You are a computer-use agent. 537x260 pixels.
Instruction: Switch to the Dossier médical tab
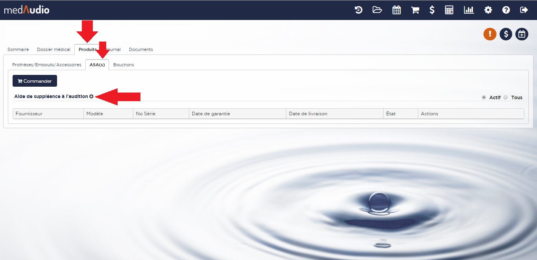[x=54, y=49]
